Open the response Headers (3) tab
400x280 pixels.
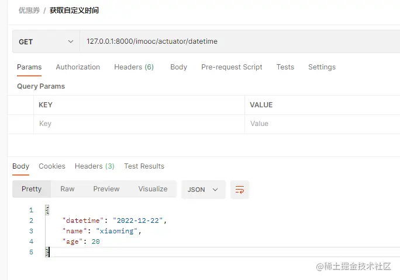[95, 166]
